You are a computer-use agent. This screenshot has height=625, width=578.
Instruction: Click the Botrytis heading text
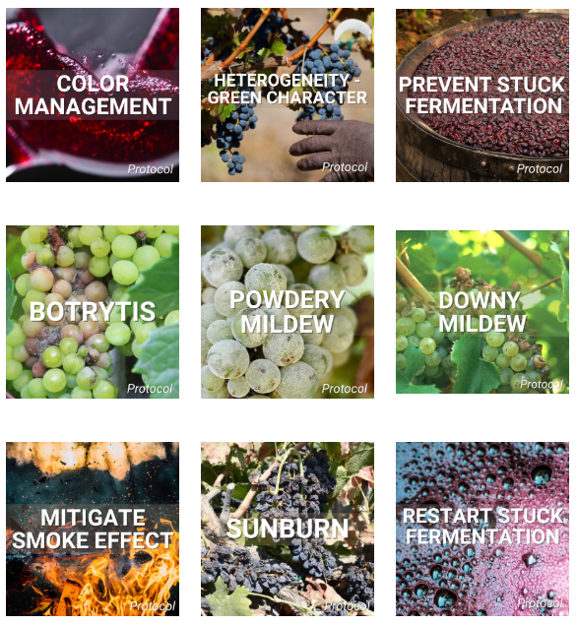93,312
